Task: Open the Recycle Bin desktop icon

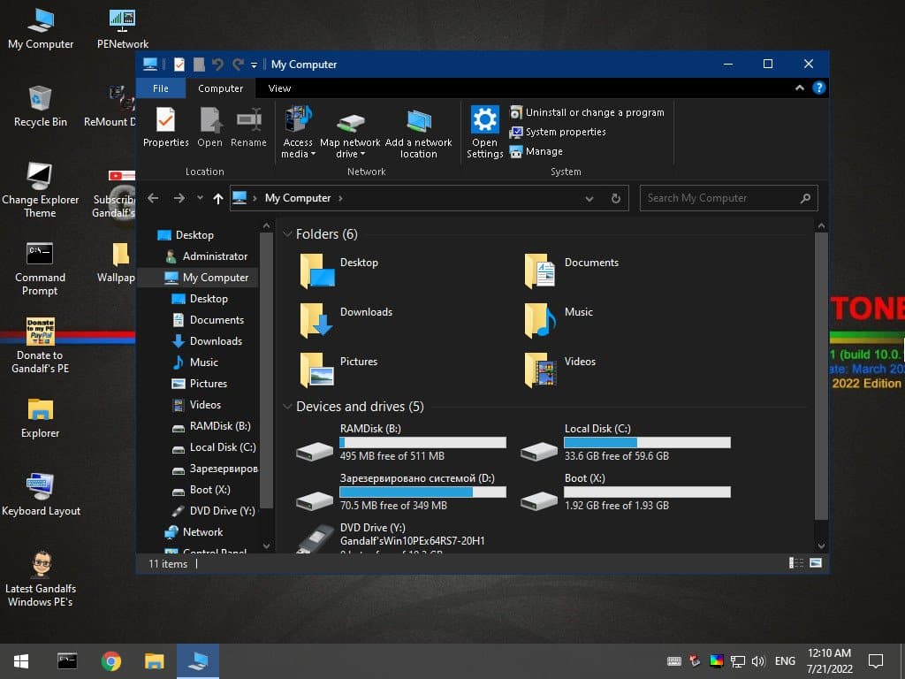Action: click(40, 107)
